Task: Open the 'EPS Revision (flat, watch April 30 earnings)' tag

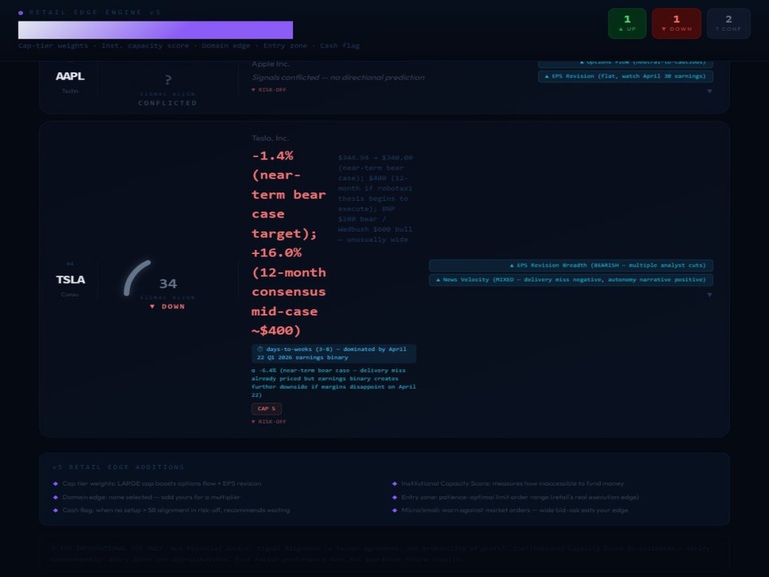Action: [x=625, y=76]
